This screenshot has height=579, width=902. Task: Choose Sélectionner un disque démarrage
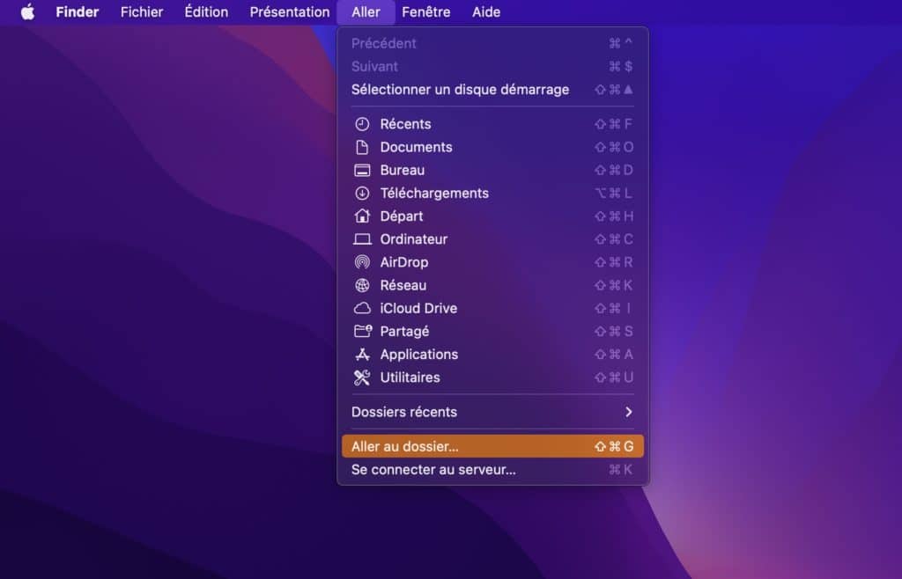click(492, 90)
